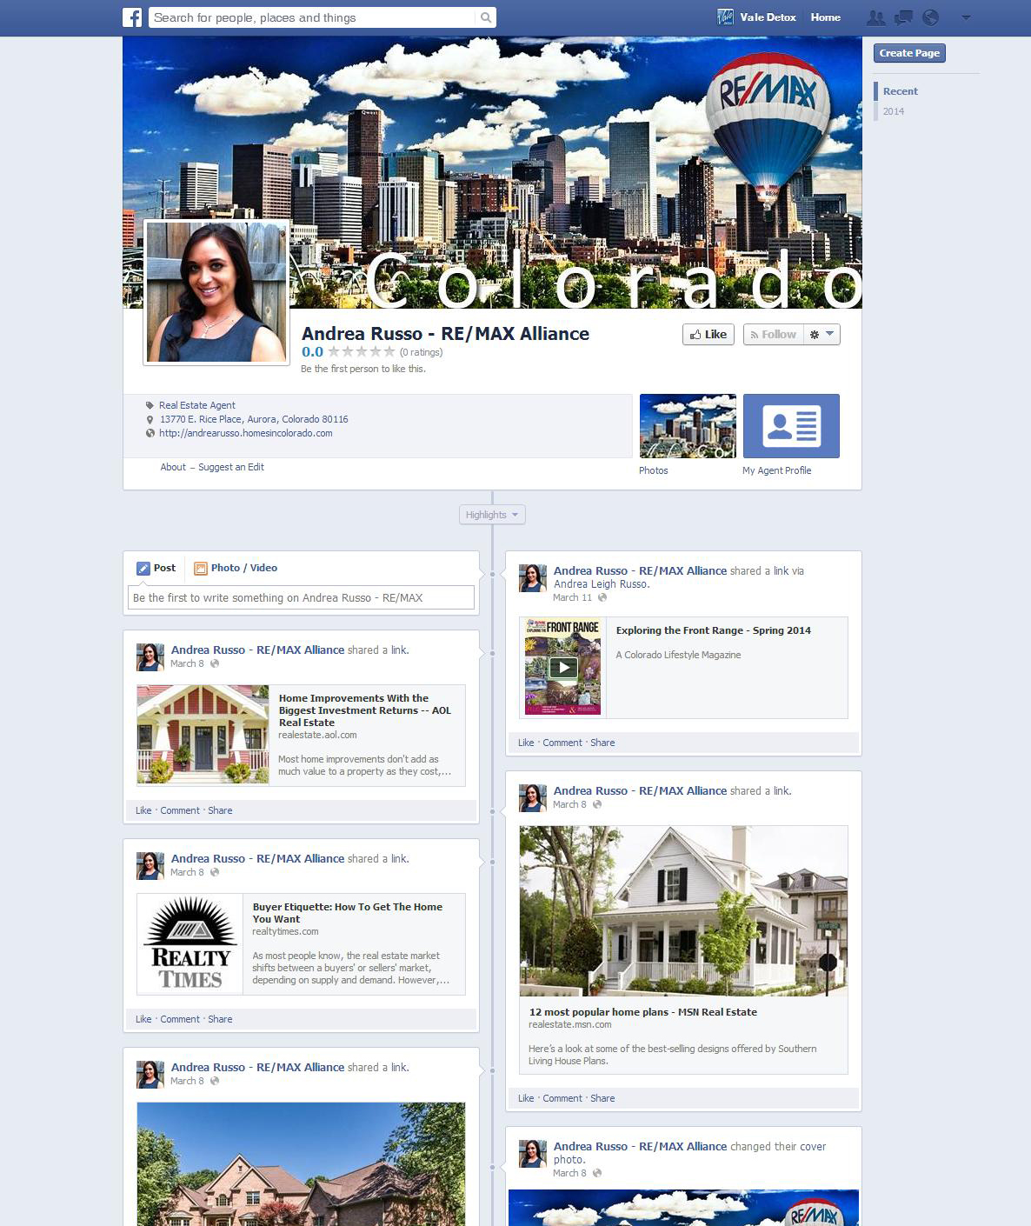This screenshot has width=1031, height=1226.
Task: Open the messages icon in top bar
Action: pos(903,17)
